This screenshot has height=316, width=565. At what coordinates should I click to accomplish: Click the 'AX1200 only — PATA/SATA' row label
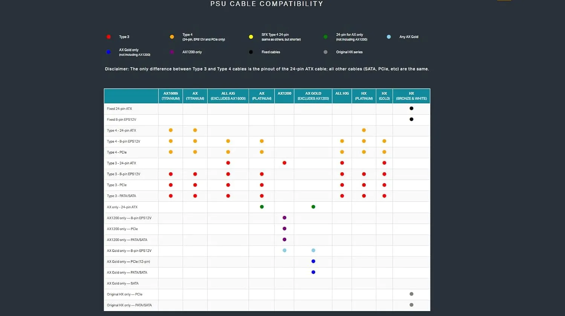pos(127,240)
